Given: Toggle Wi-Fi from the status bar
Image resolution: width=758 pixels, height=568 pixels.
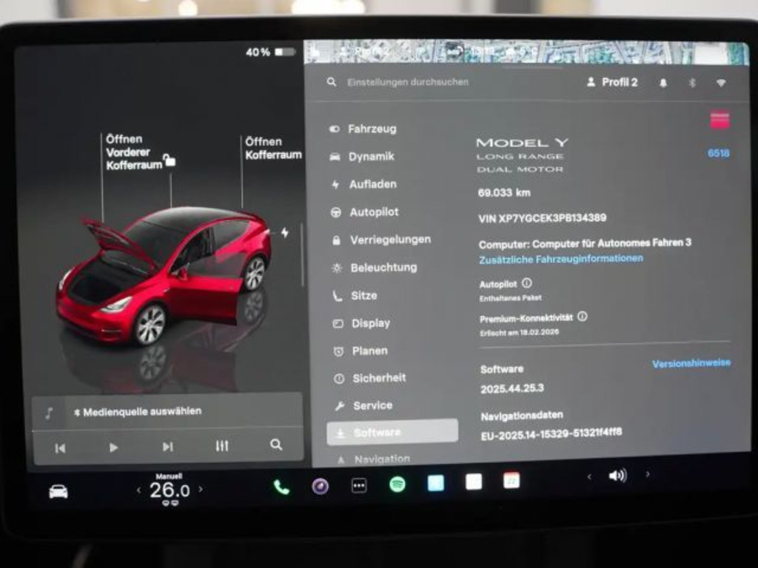Looking at the screenshot, I should click(x=720, y=82).
